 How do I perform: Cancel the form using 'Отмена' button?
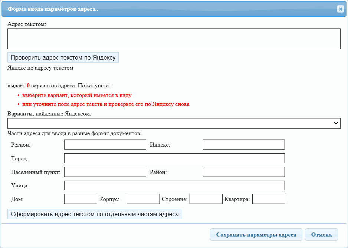321,235
